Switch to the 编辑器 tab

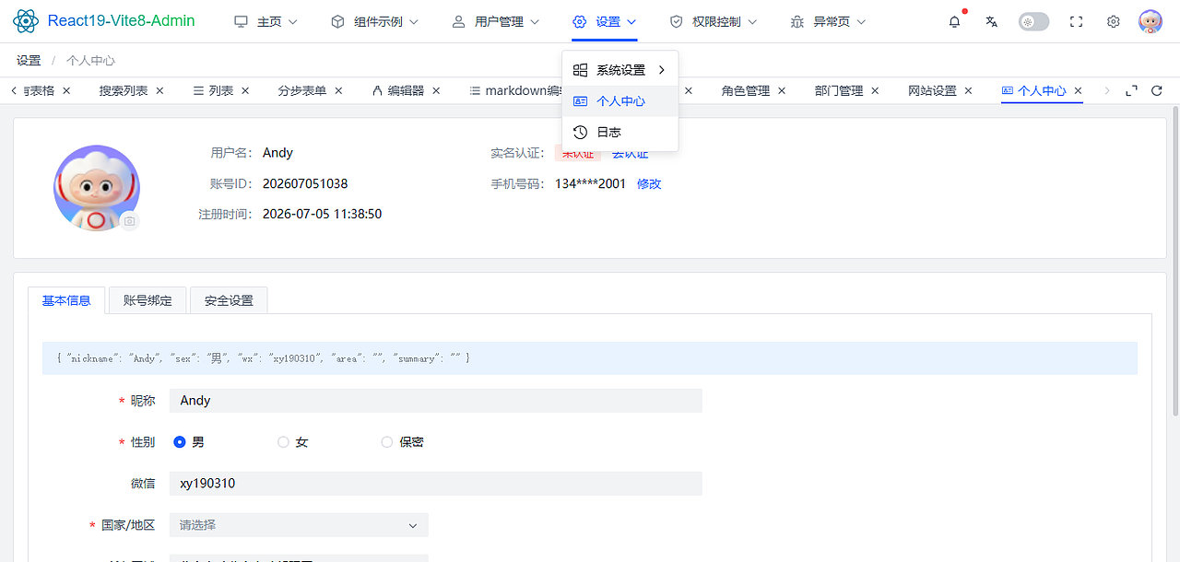tap(398, 90)
